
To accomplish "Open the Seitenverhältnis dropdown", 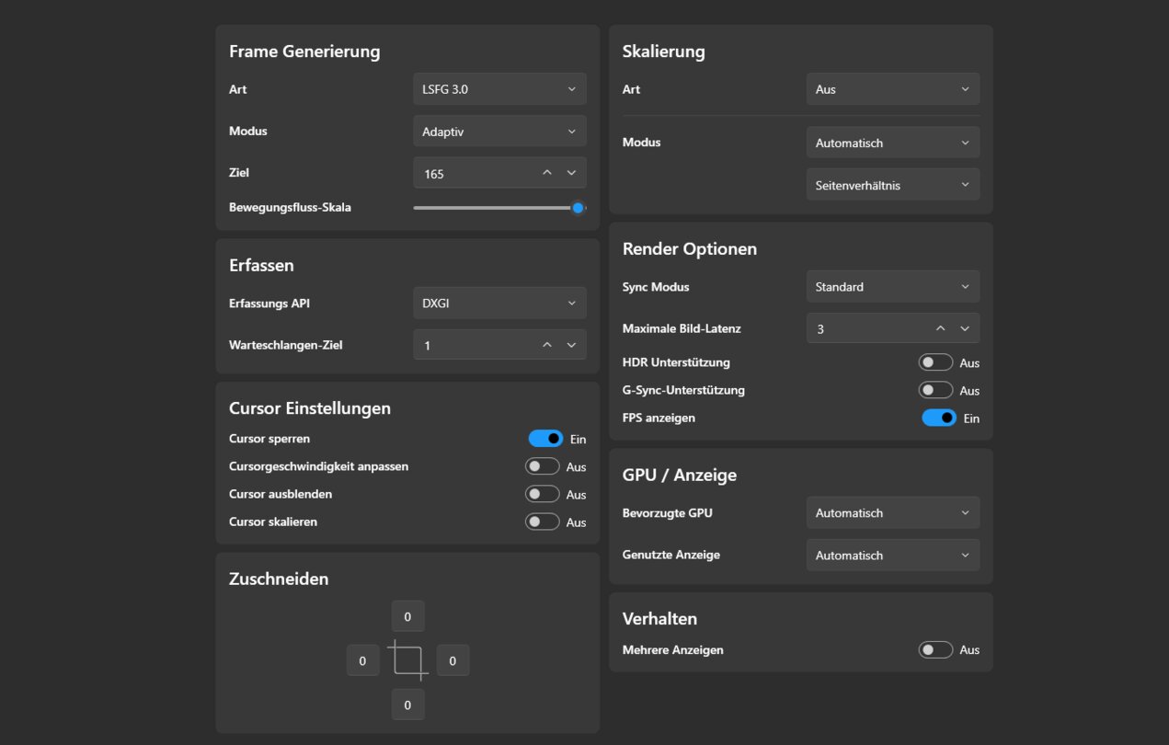I will (893, 185).
